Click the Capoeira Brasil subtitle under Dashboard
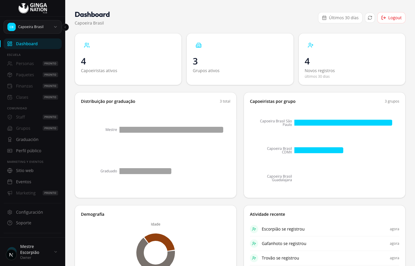 click(89, 23)
